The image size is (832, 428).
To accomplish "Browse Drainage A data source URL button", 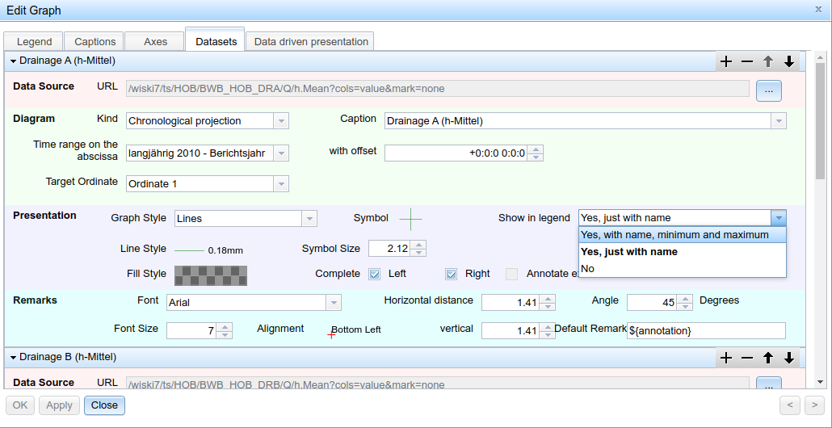I will tap(769, 90).
